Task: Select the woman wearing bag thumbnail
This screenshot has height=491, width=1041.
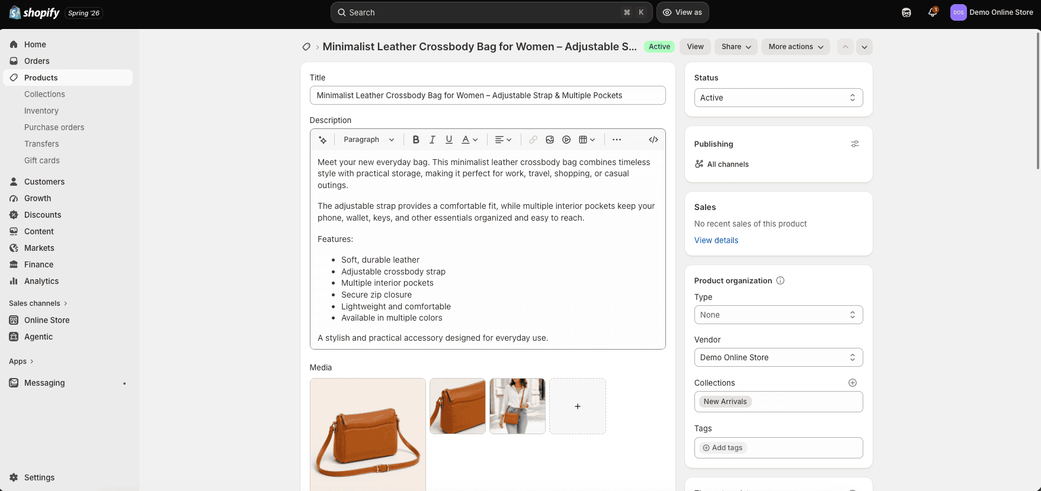Action: point(518,406)
